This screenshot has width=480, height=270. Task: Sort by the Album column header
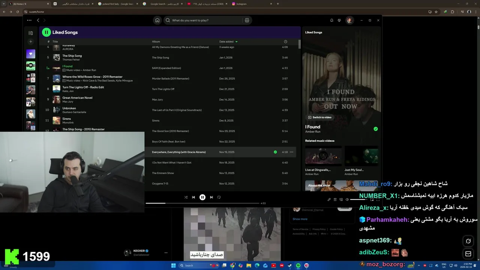pyautogui.click(x=156, y=42)
